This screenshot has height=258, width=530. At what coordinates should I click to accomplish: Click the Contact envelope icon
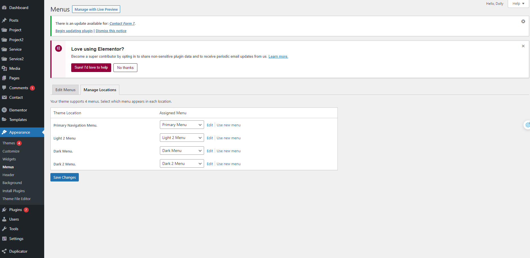[x=4, y=97]
